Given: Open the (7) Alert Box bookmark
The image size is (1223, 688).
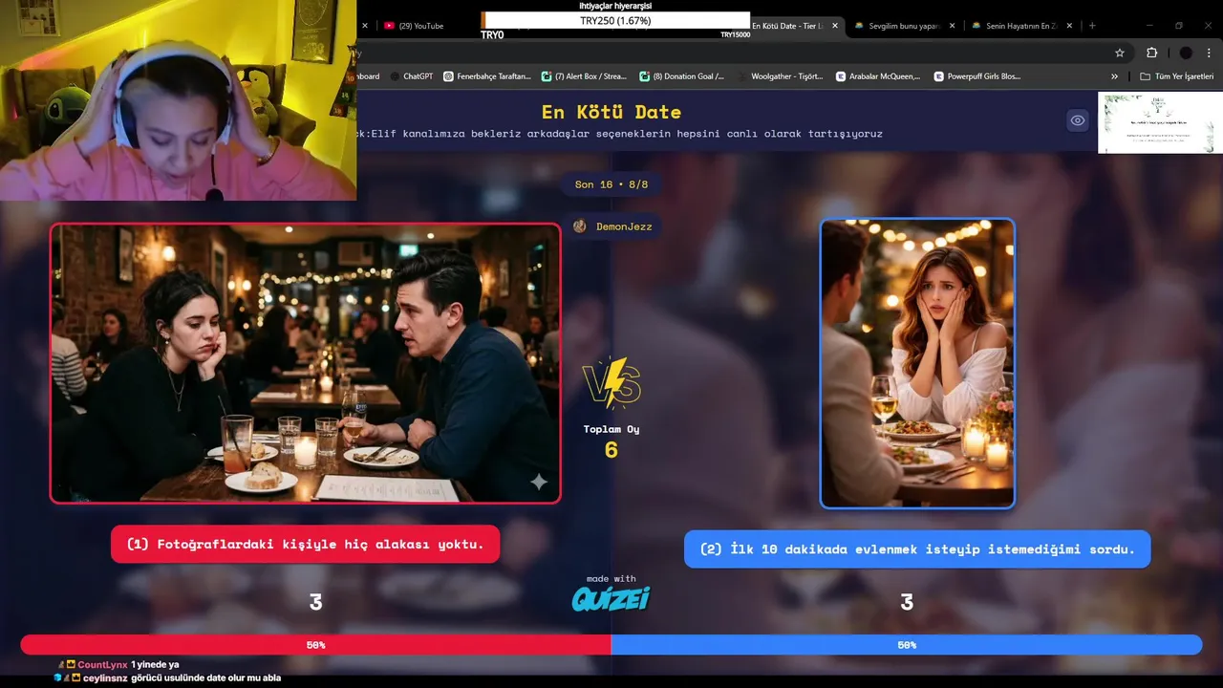Looking at the screenshot, I should (584, 76).
